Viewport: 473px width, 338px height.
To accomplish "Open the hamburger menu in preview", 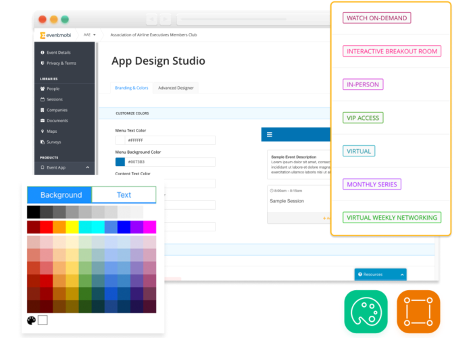I will (270, 135).
